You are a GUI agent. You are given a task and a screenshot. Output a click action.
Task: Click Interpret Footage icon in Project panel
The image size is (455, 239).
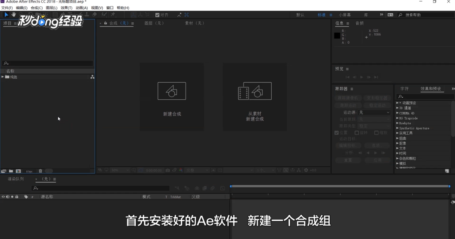[4, 171]
